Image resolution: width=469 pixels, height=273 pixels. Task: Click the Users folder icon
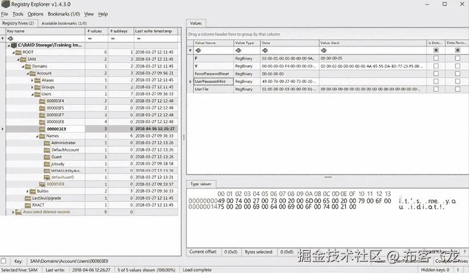click(x=38, y=94)
